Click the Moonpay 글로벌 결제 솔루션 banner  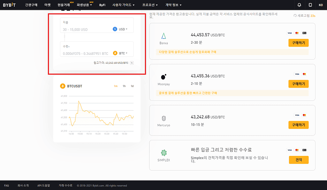click(x=232, y=93)
